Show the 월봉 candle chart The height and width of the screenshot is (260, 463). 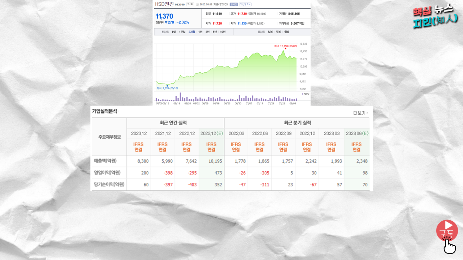click(x=287, y=32)
